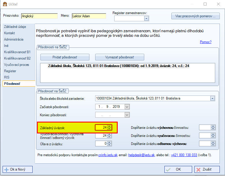This screenshot has height=176, width=225.
Task: Open the Pomoc? help link
Action: click(206, 42)
